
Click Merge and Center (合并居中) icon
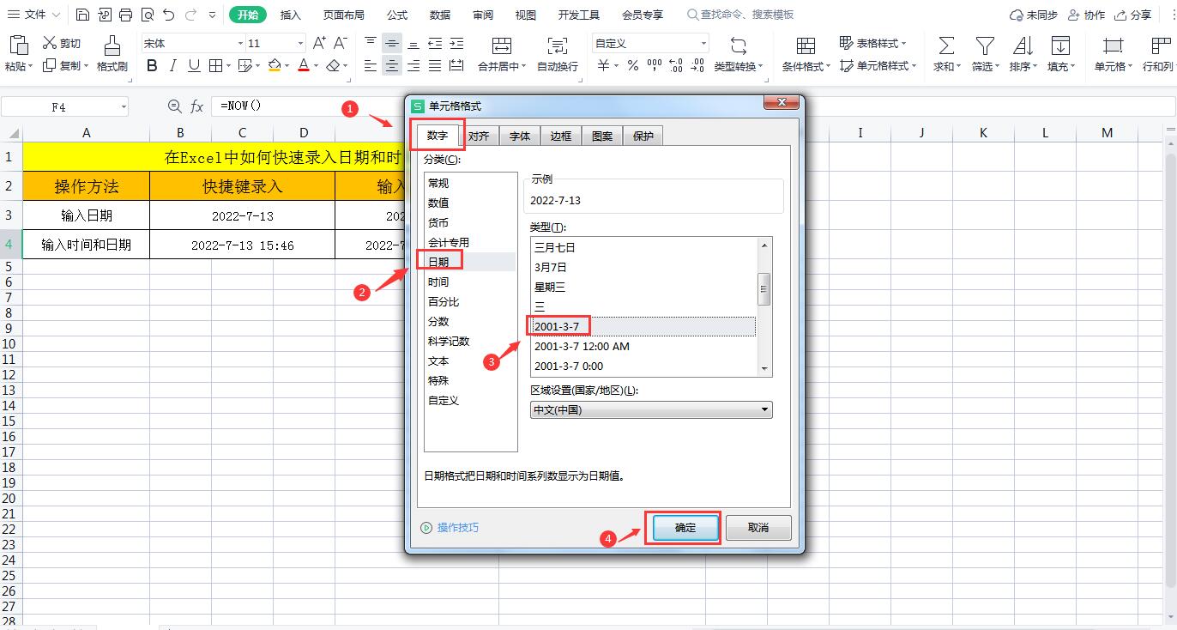pyautogui.click(x=503, y=47)
